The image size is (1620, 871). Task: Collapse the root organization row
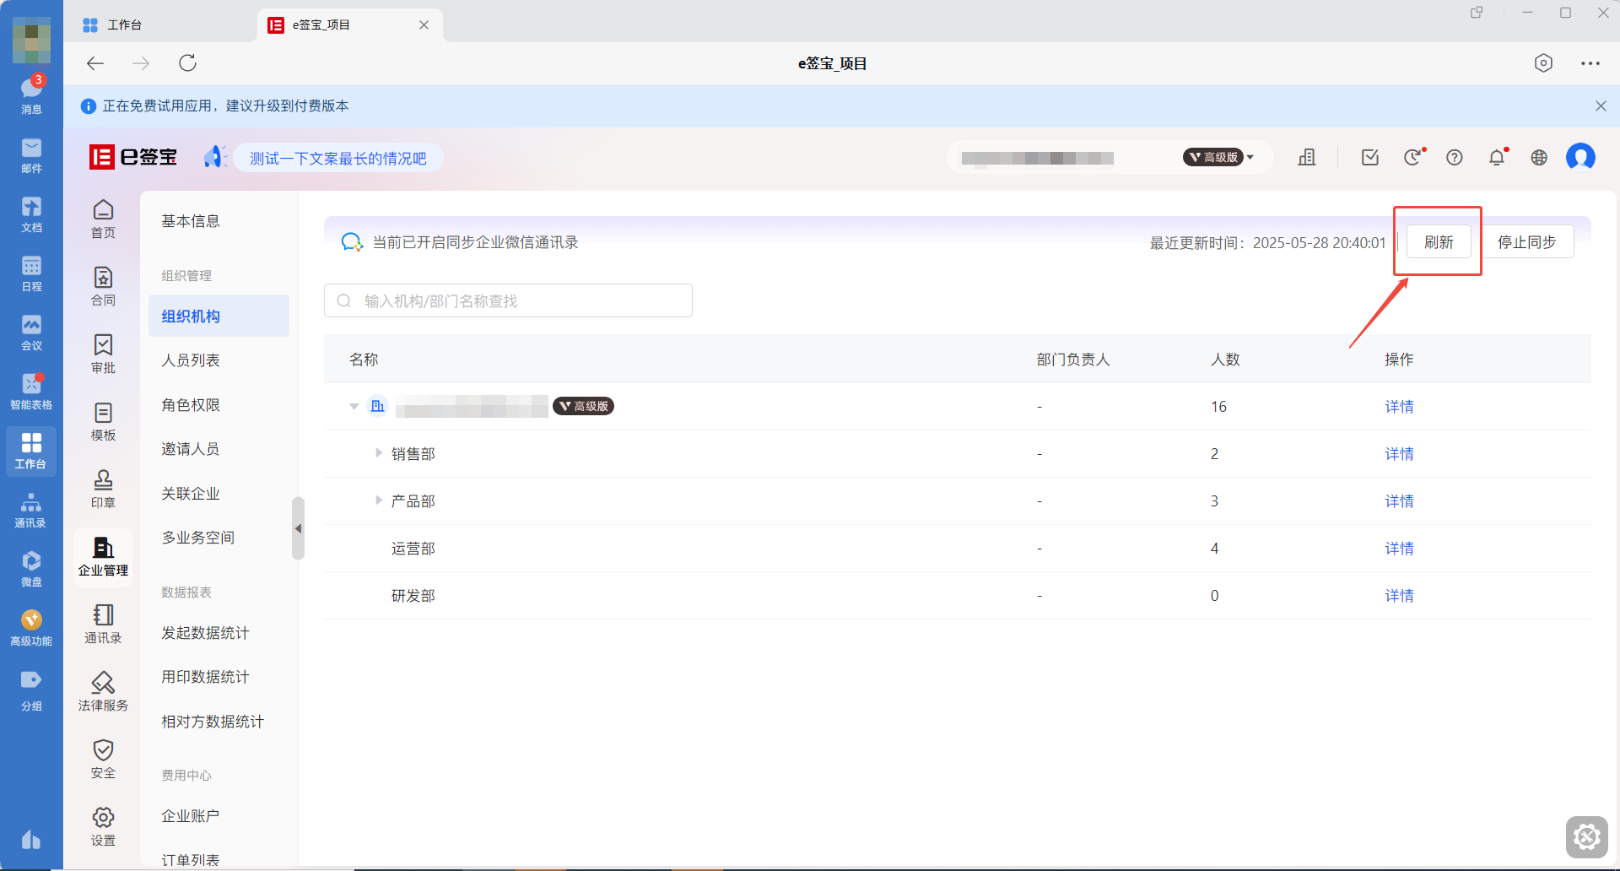354,407
